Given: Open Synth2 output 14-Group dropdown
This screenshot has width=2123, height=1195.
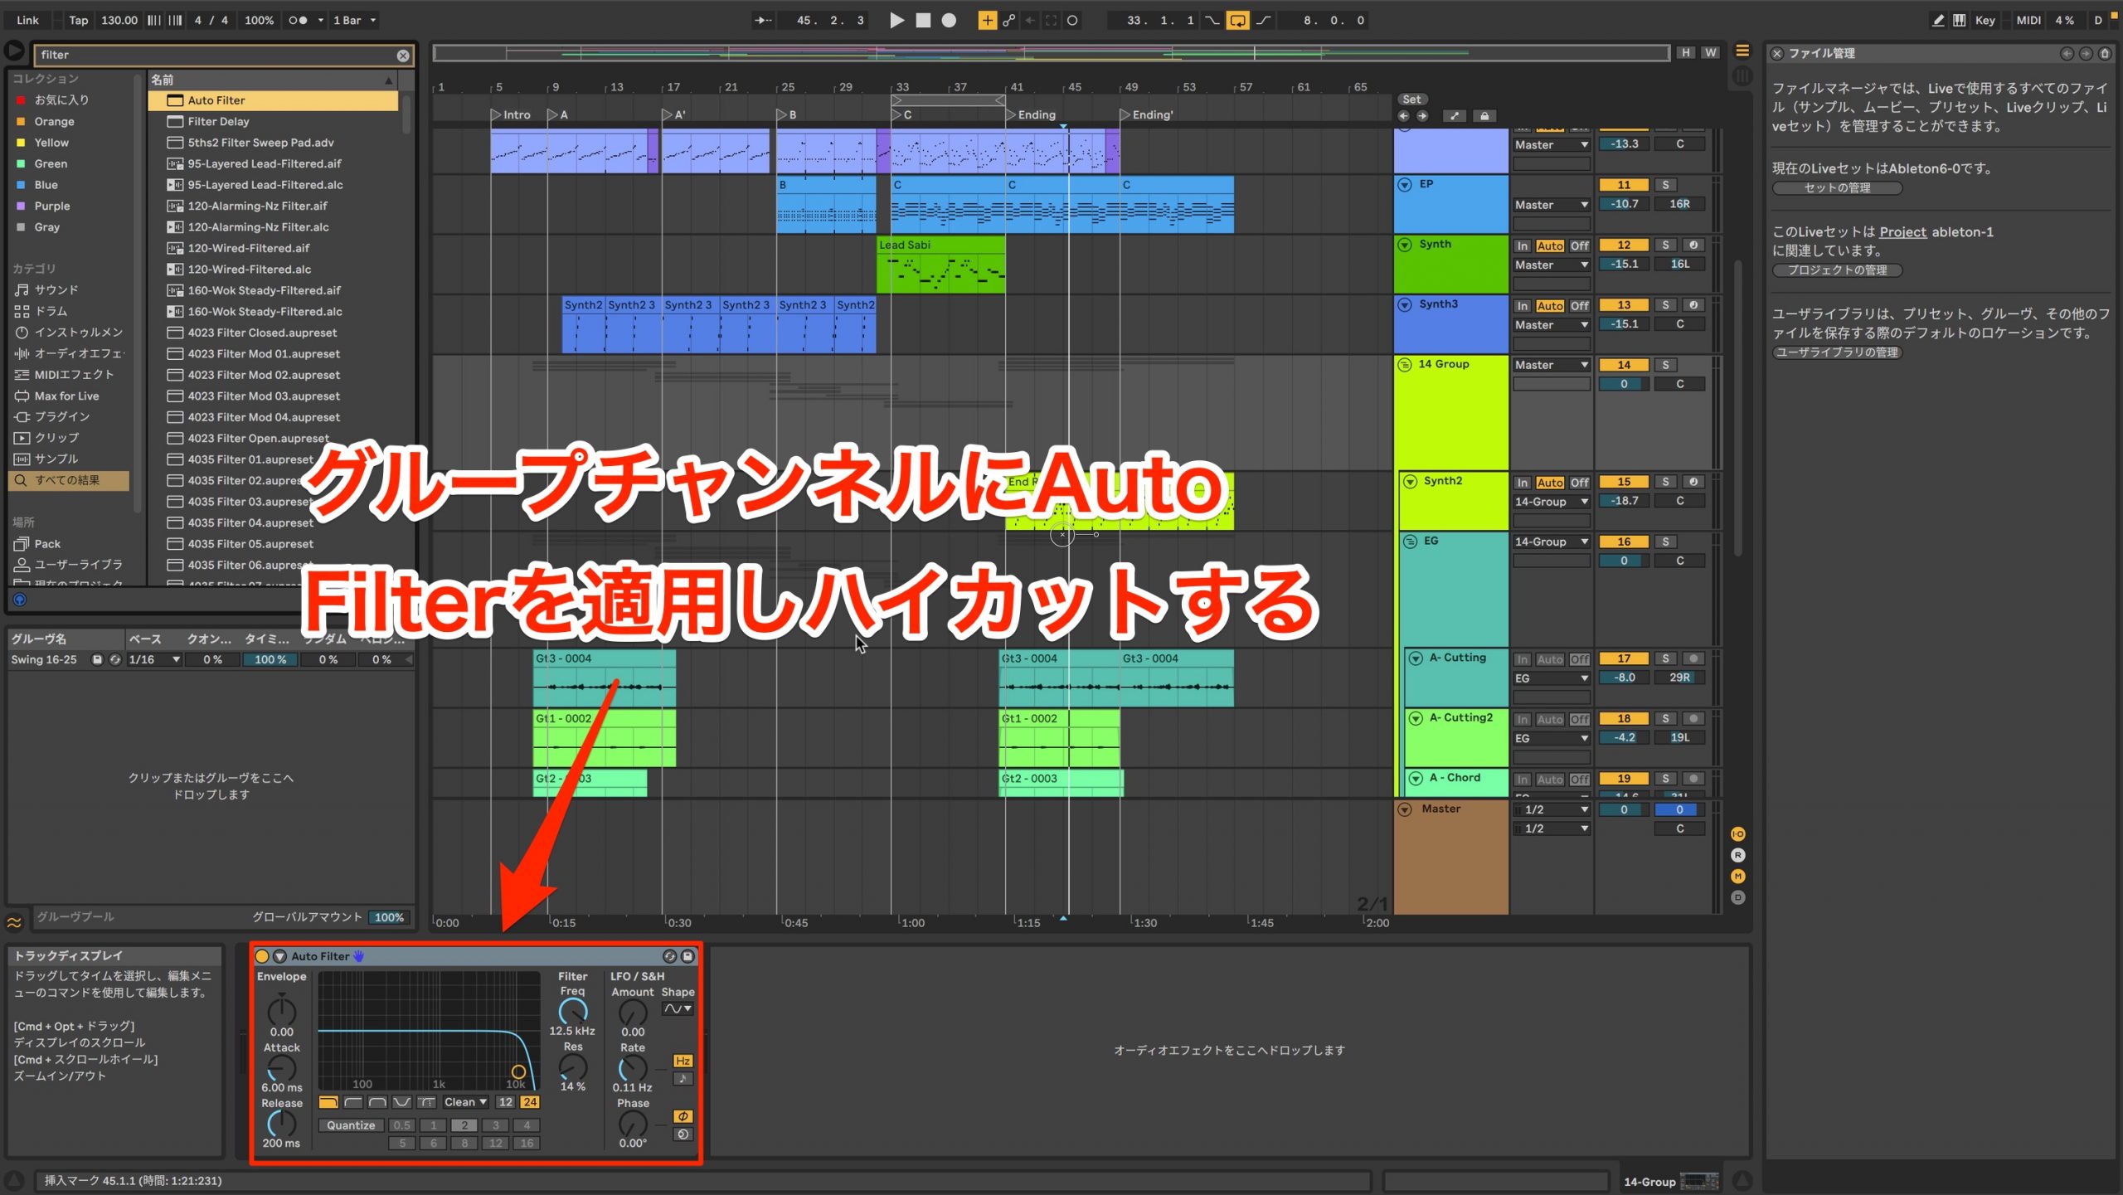Looking at the screenshot, I should pyautogui.click(x=1552, y=502).
